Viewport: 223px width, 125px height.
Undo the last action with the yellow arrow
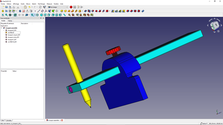click(29, 7)
